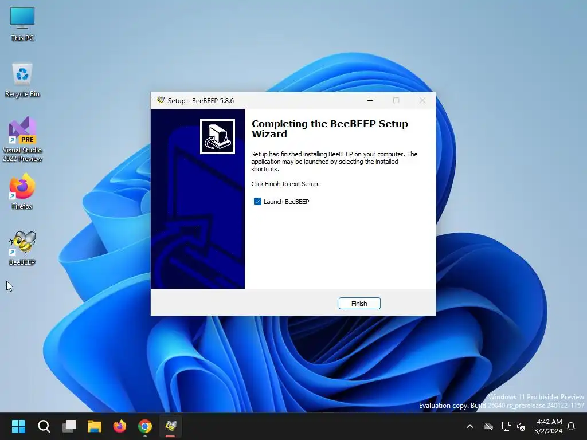Click the setup wizard computer image
The width and height of the screenshot is (587, 440).
(217, 136)
